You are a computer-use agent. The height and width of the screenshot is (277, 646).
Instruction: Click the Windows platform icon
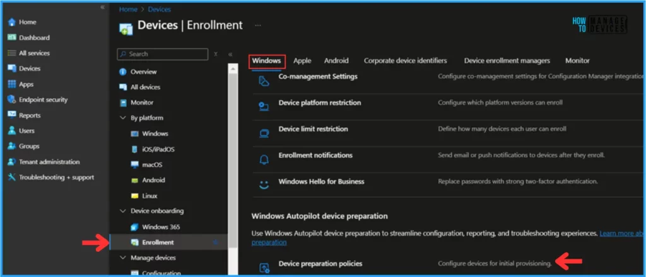134,133
